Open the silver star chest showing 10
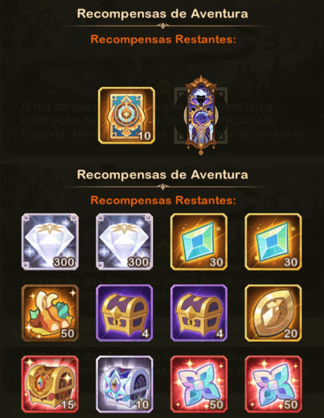Viewport: 324px width, 418px height. (124, 384)
